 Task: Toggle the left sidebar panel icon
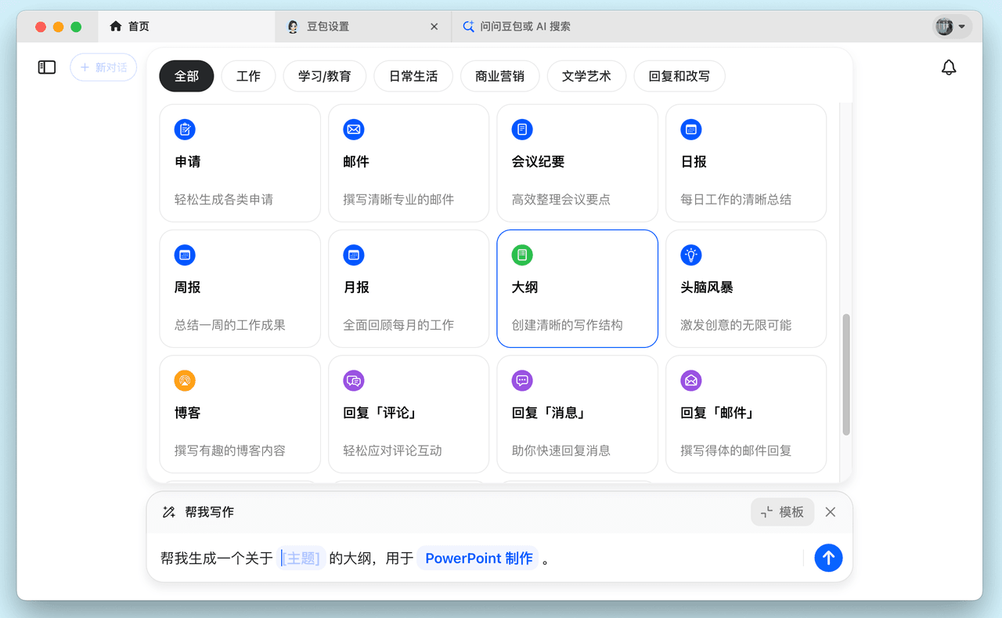click(47, 67)
